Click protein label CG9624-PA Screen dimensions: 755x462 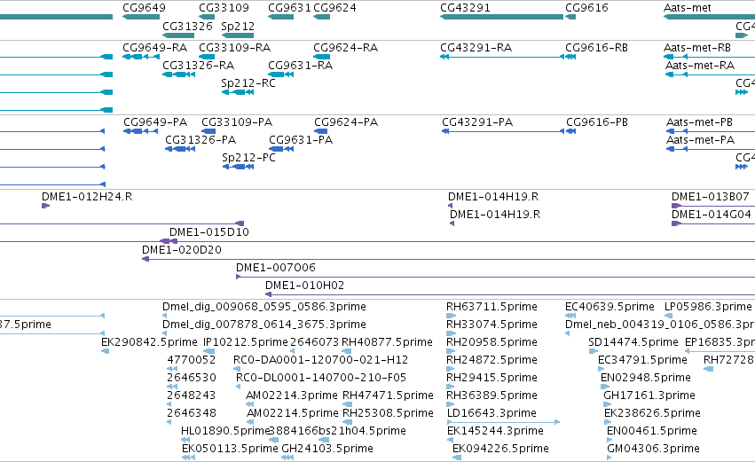click(346, 122)
